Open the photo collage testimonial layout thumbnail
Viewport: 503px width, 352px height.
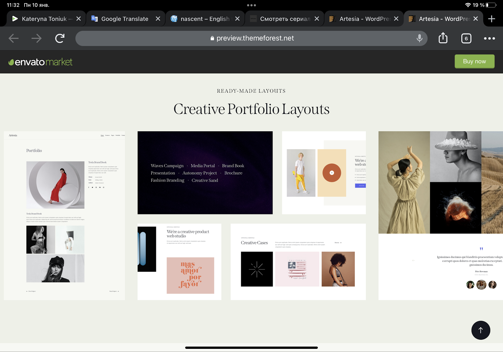441,216
